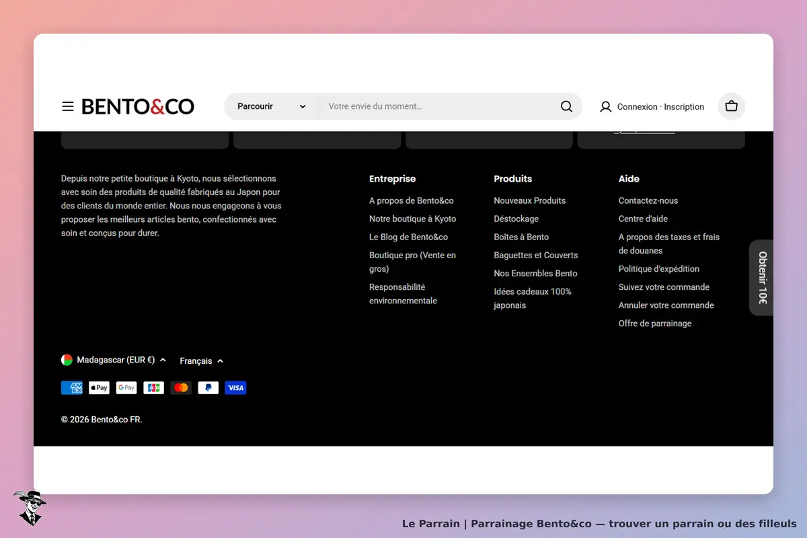This screenshot has height=538, width=807.
Task: Open 'Nos Ensembles Bento' link
Action: click(x=535, y=273)
